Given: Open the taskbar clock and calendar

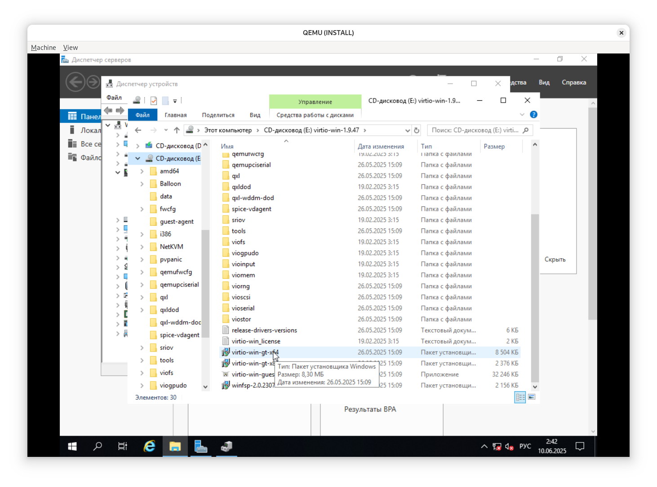Looking at the screenshot, I should [552, 447].
